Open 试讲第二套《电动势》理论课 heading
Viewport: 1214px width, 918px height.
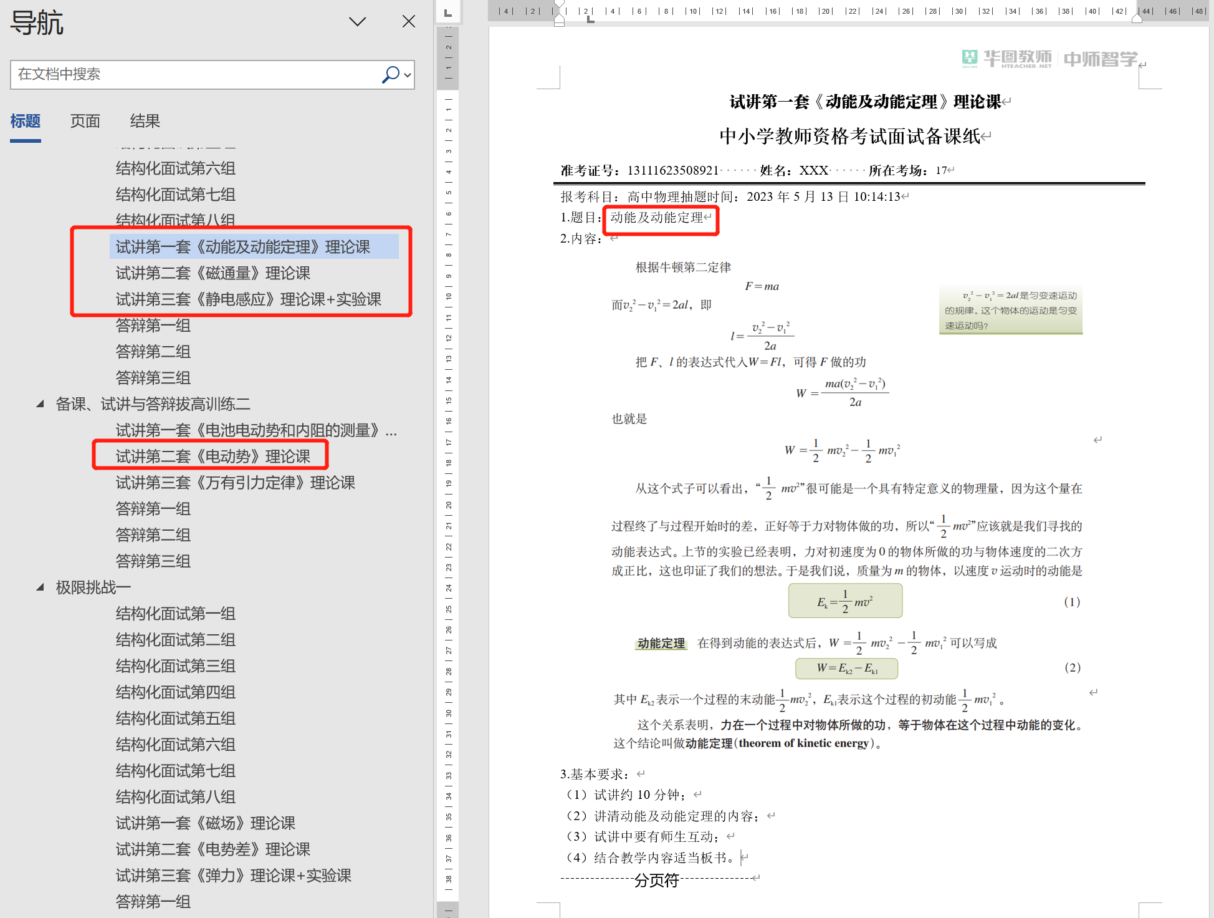point(213,457)
